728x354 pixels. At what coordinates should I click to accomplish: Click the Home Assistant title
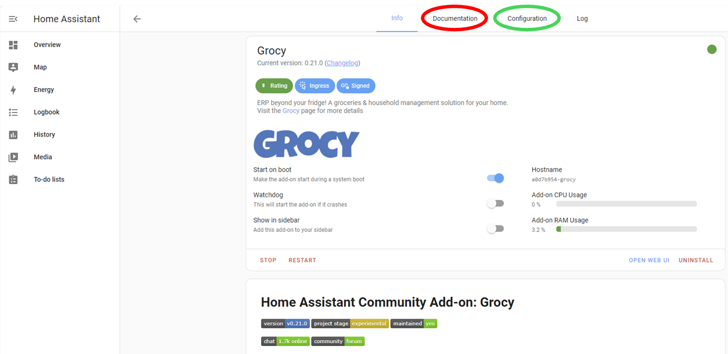pyautogui.click(x=67, y=19)
